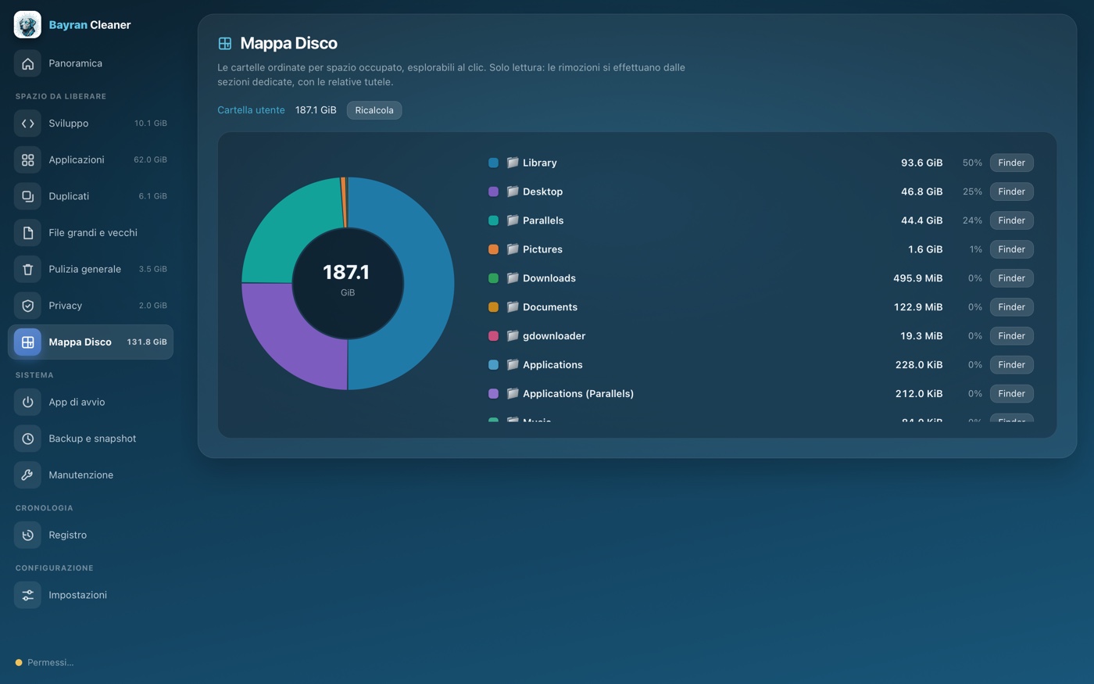Select Backup e snapshot clock icon
1094x684 pixels.
click(27, 439)
